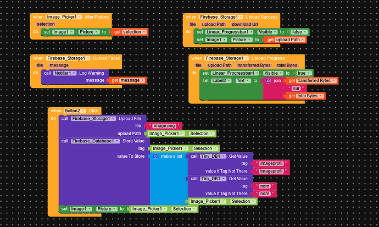Click the 'get total Bytes' block

tap(306, 96)
